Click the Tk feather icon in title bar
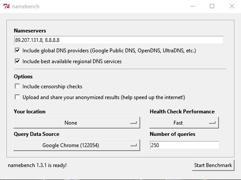The image size is (241, 180). 6,6
